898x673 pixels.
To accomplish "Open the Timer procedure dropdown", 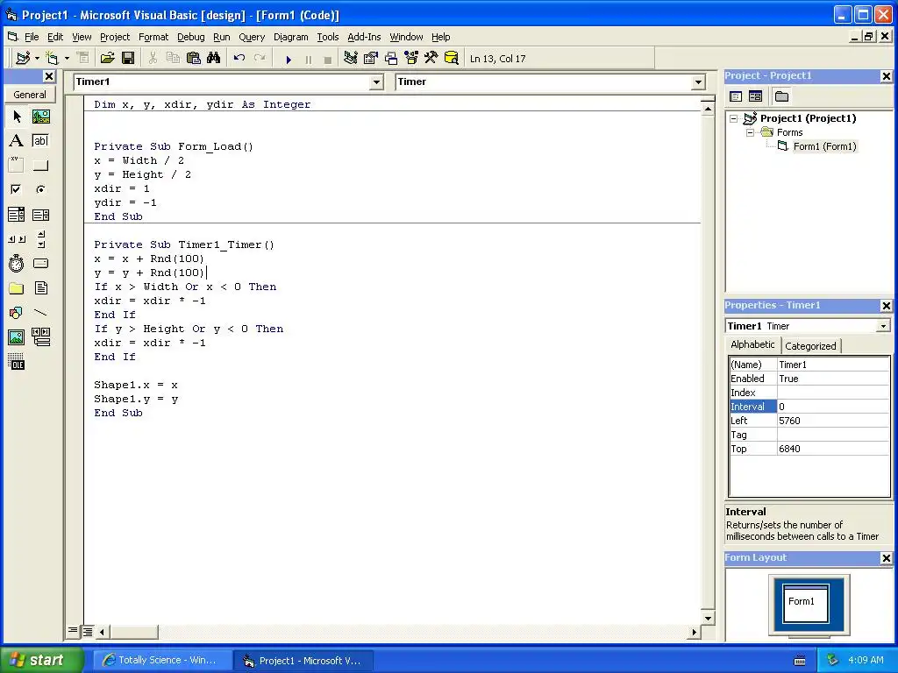I will click(x=698, y=81).
